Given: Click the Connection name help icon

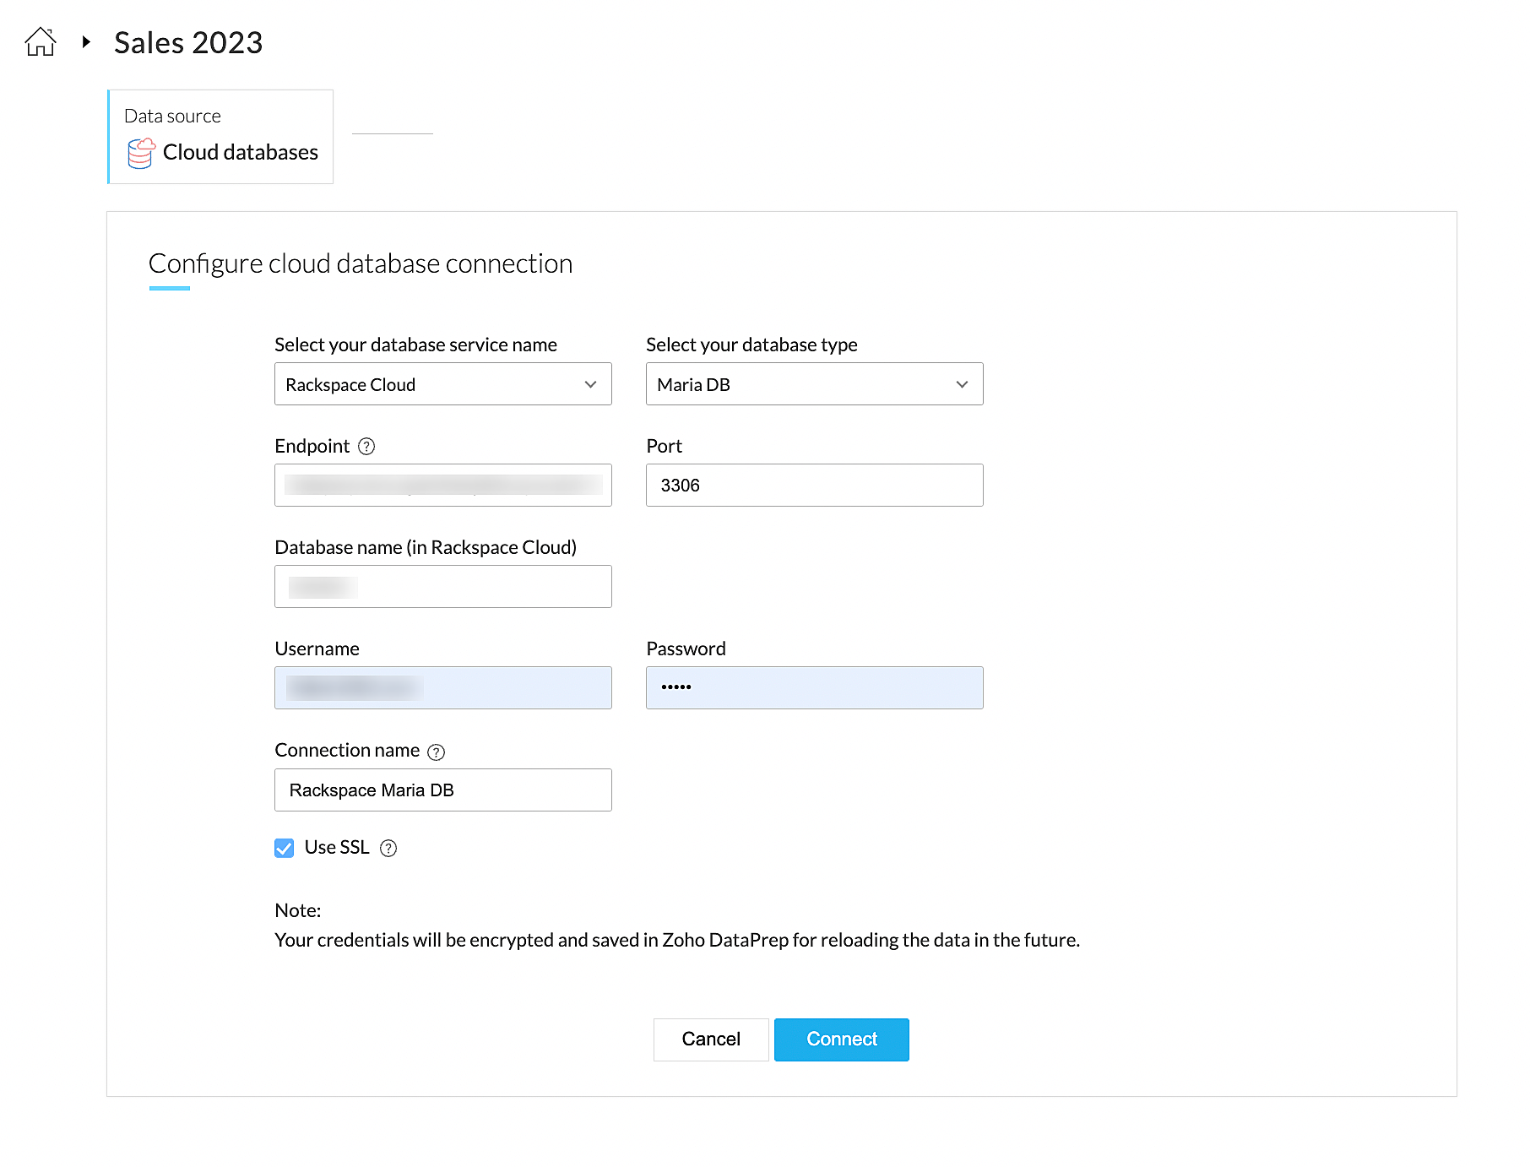Looking at the screenshot, I should tap(436, 752).
